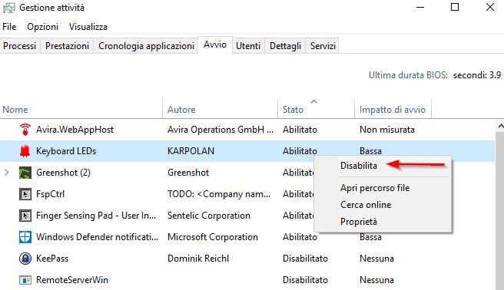
Task: Open the Cronologia applicazioni tab
Action: pos(146,46)
